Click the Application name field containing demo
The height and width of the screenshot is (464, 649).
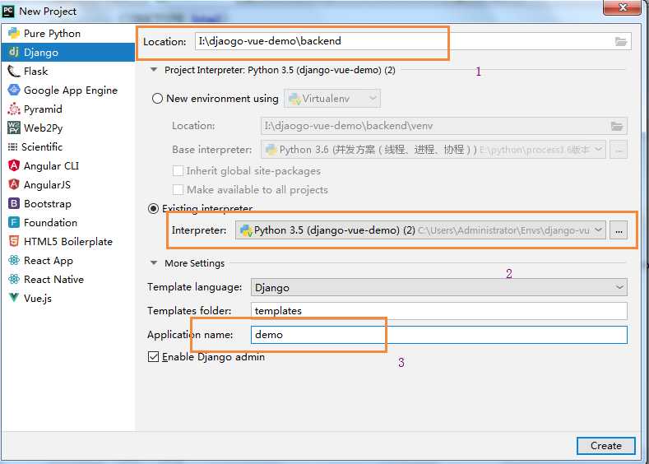[438, 335]
